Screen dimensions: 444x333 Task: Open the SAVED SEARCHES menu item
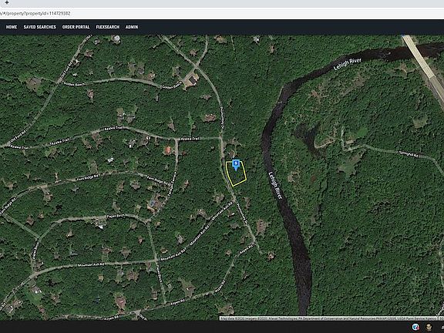(x=39, y=27)
